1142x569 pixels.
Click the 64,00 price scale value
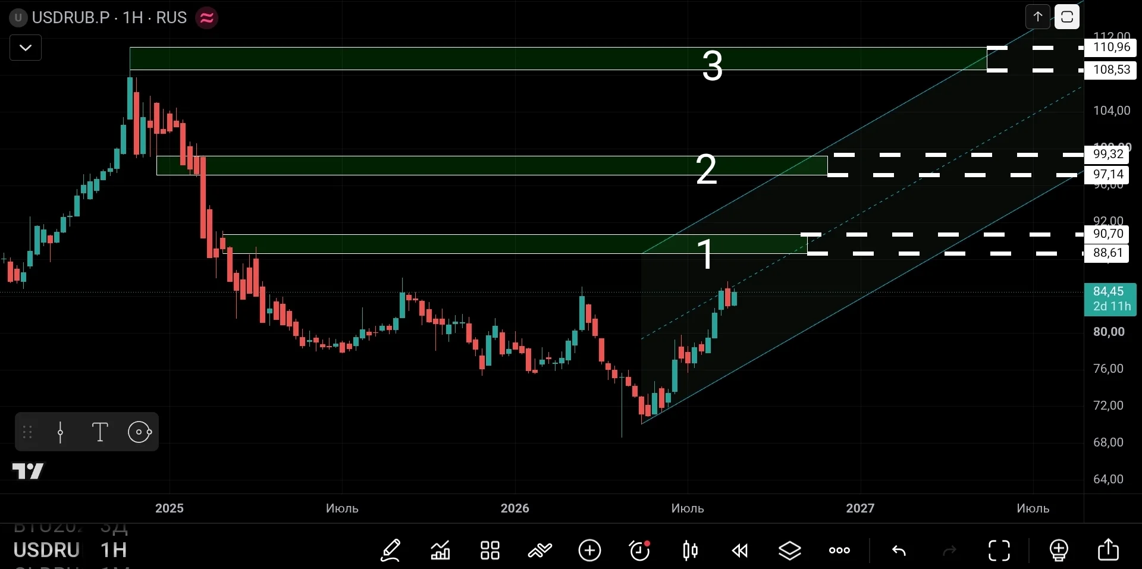pyautogui.click(x=1108, y=479)
